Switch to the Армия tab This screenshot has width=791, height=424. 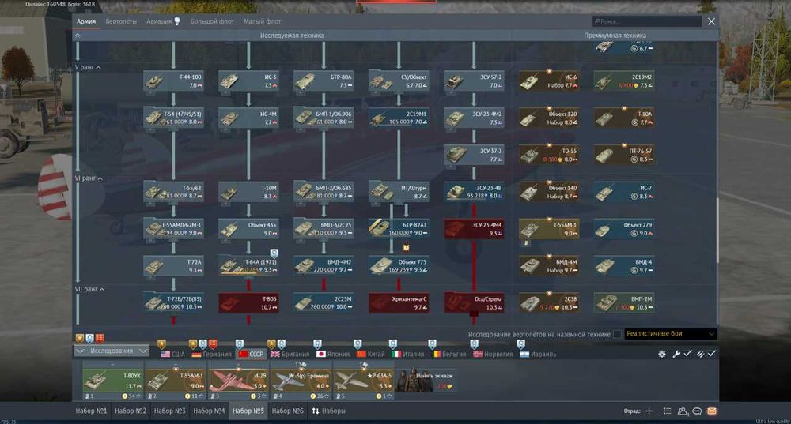click(x=86, y=21)
